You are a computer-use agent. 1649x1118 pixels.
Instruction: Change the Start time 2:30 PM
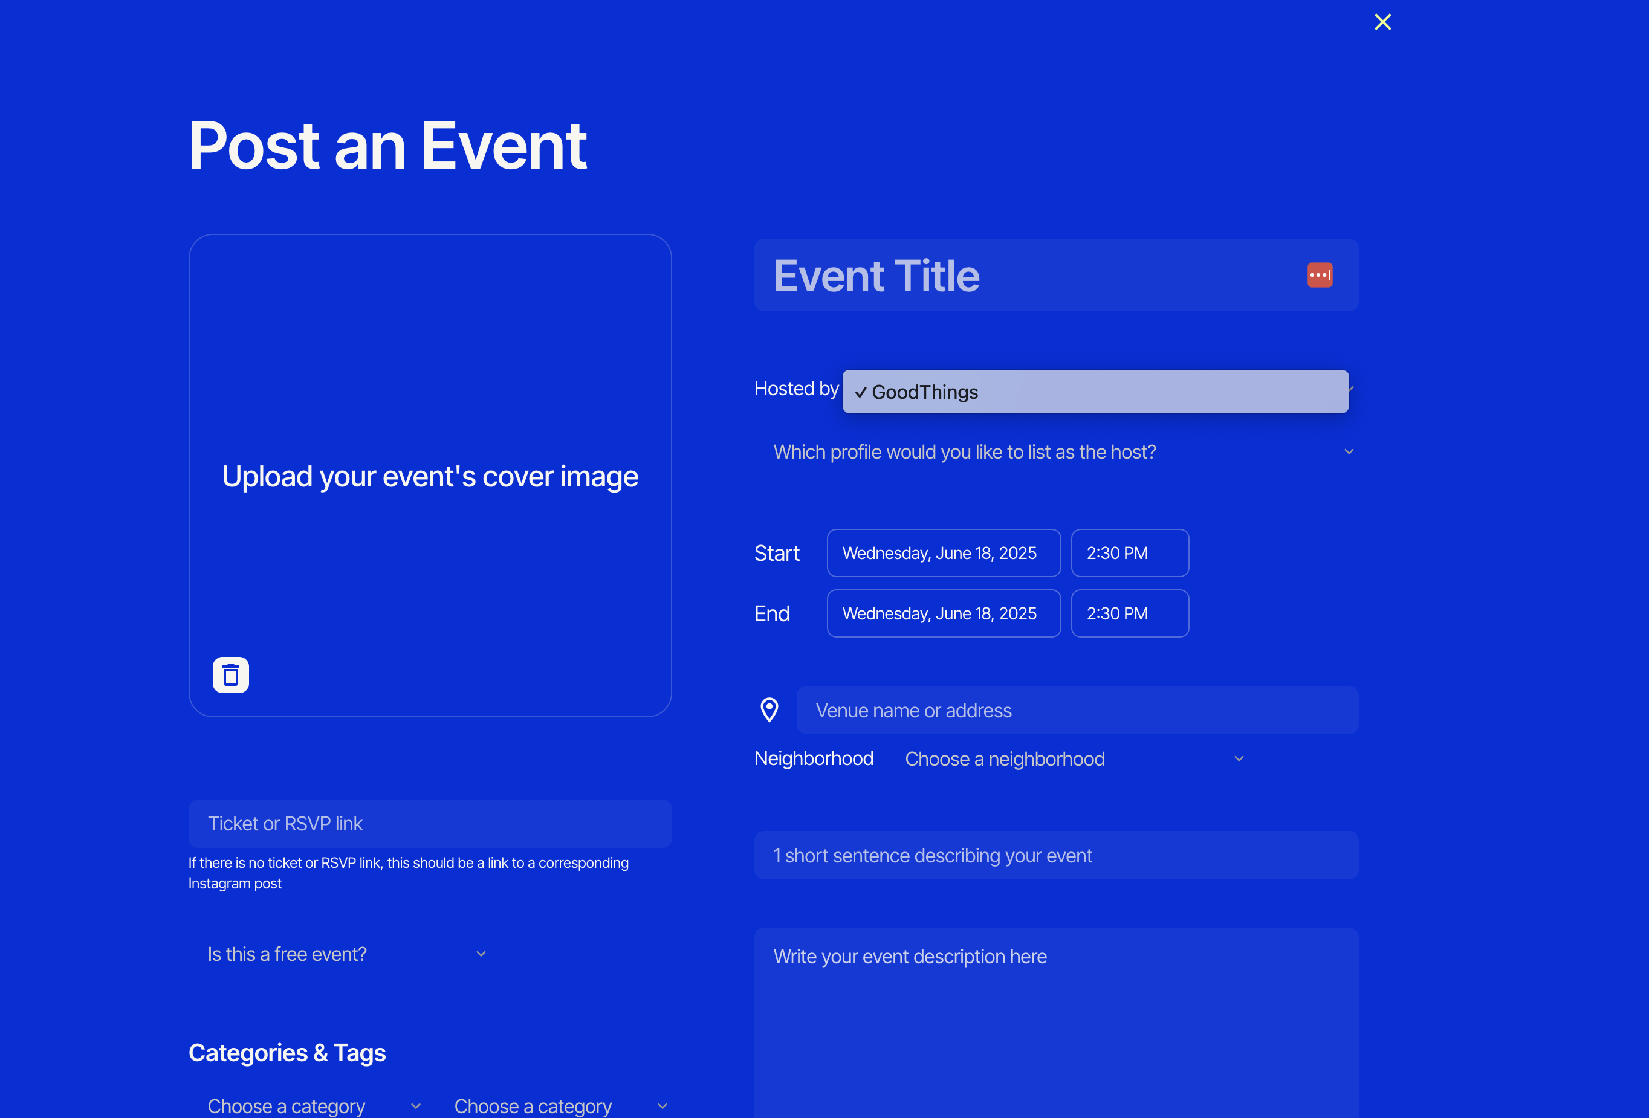coord(1129,552)
